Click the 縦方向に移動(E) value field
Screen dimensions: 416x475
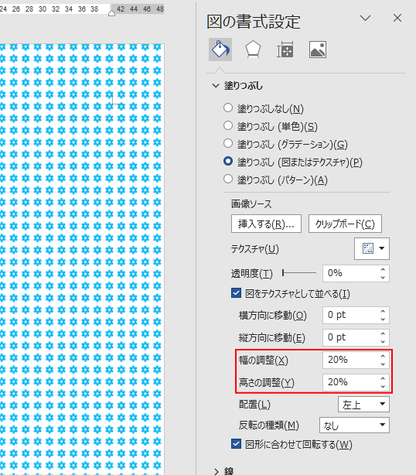[350, 337]
